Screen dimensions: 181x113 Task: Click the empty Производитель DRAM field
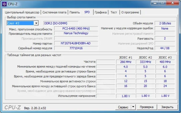coord(76,38)
